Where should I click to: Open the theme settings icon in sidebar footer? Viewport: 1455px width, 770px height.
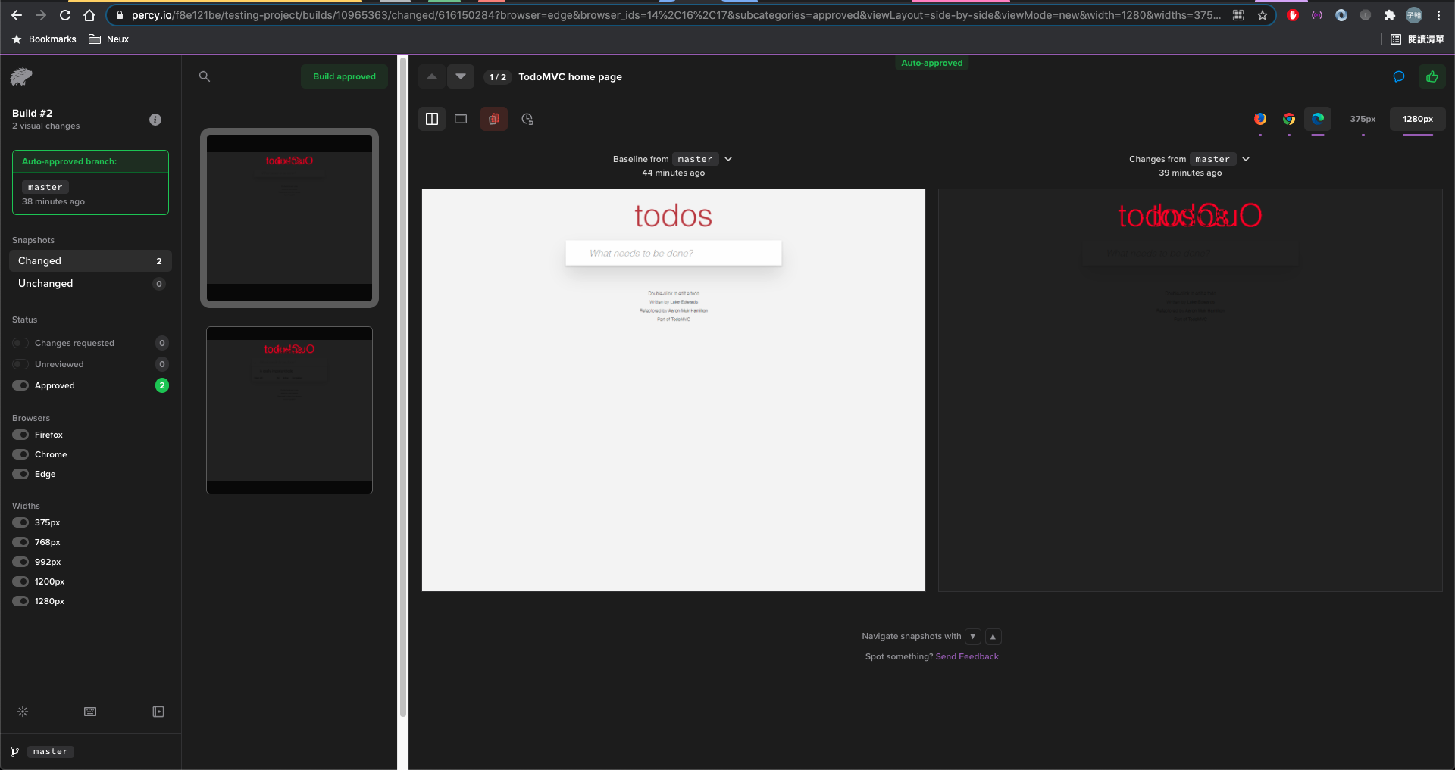point(23,712)
